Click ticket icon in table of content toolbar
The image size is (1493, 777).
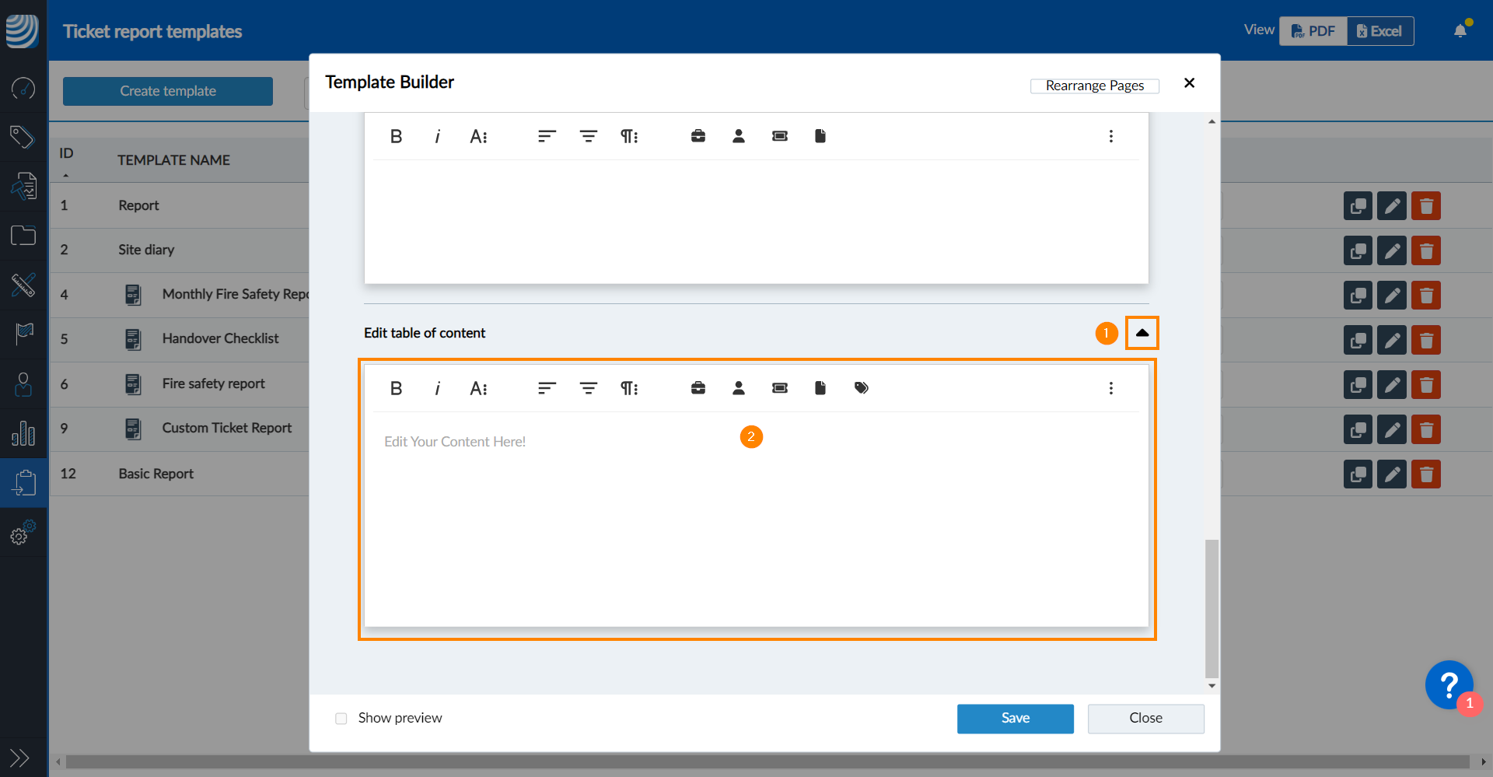[x=779, y=388]
